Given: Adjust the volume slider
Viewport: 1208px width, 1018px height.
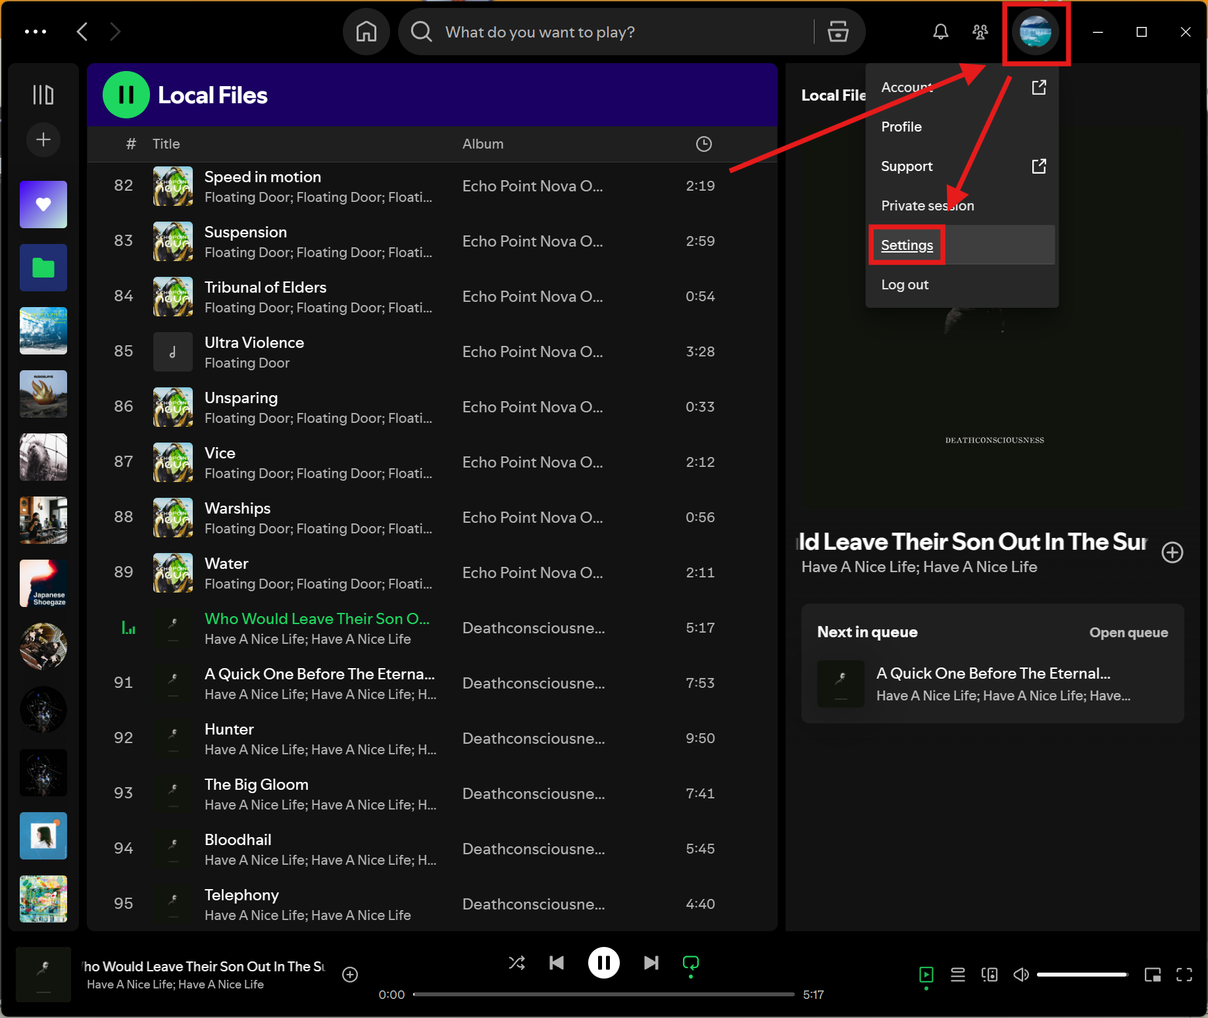Looking at the screenshot, I should coord(1082,975).
